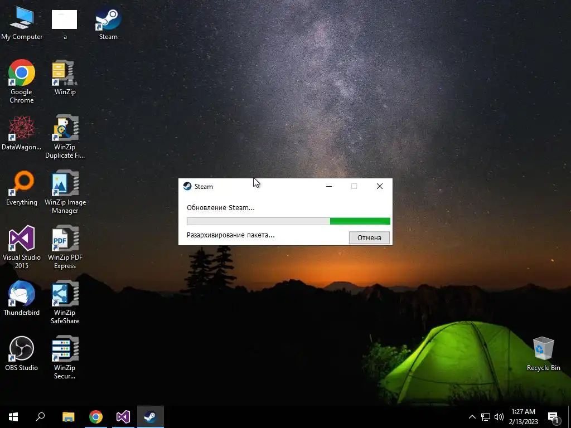Click the Steam update progress bar
Image resolution: width=571 pixels, height=428 pixels.
pyautogui.click(x=288, y=221)
